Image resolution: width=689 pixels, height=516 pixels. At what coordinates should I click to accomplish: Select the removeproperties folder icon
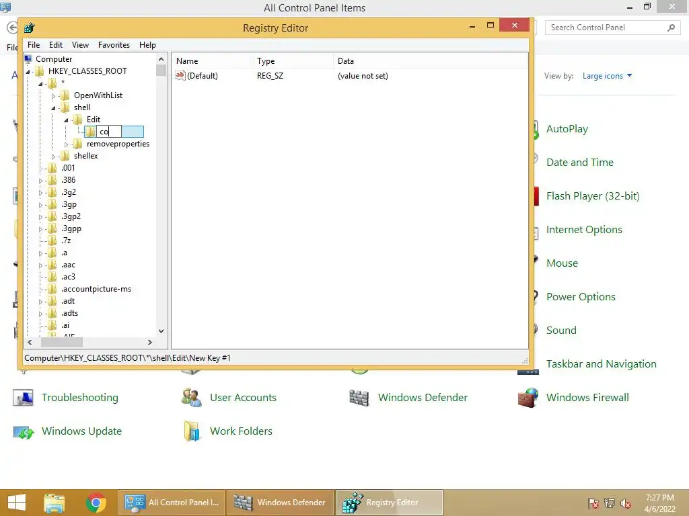coord(78,144)
